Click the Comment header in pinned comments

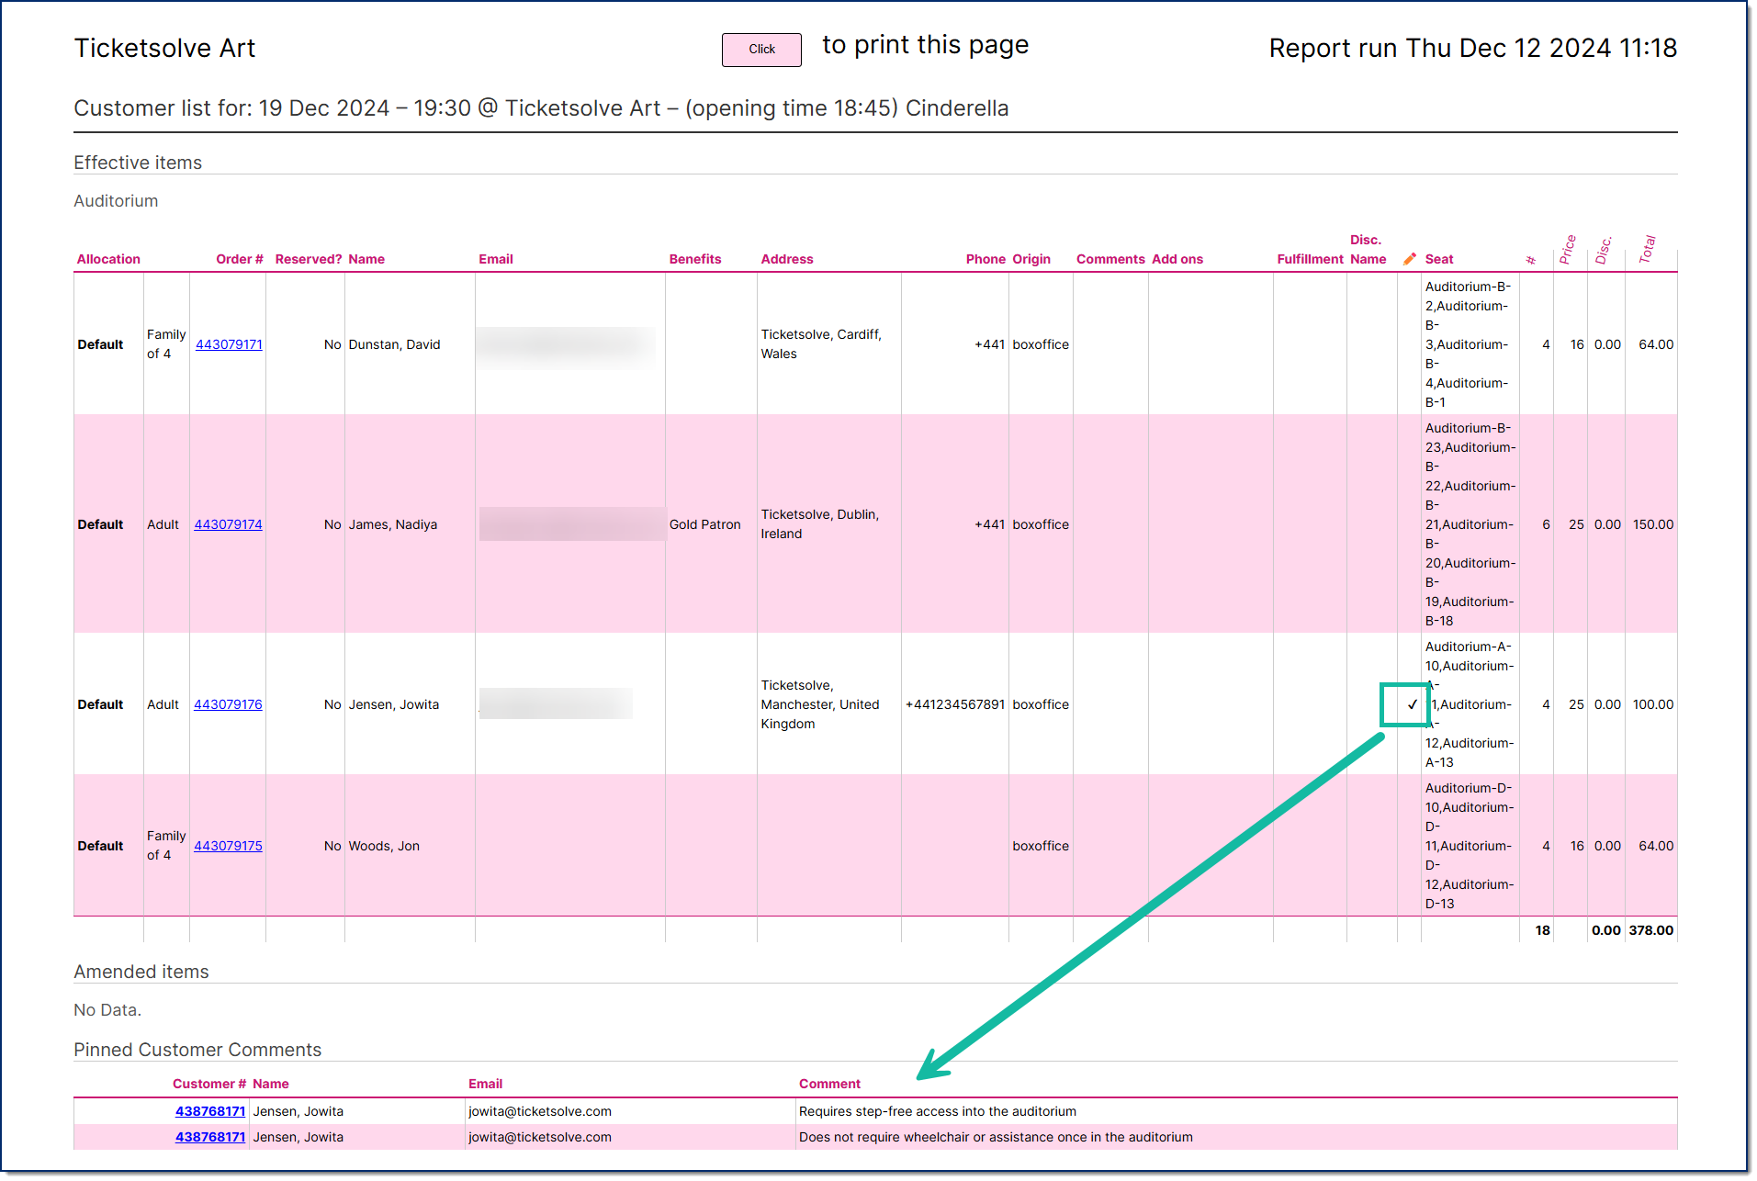tap(829, 1084)
